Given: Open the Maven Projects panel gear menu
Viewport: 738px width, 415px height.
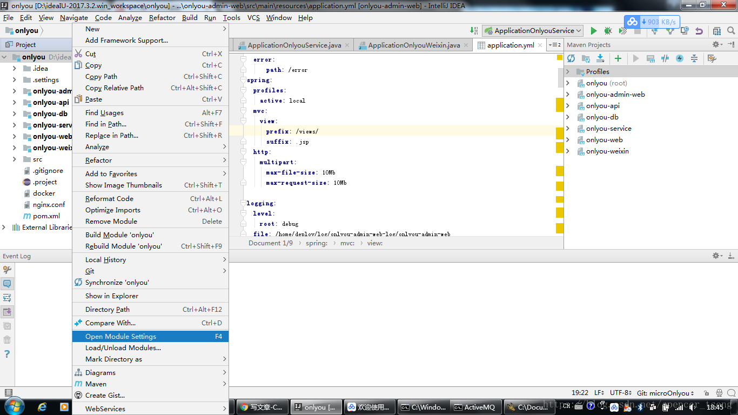Looking at the screenshot, I should click(x=717, y=45).
